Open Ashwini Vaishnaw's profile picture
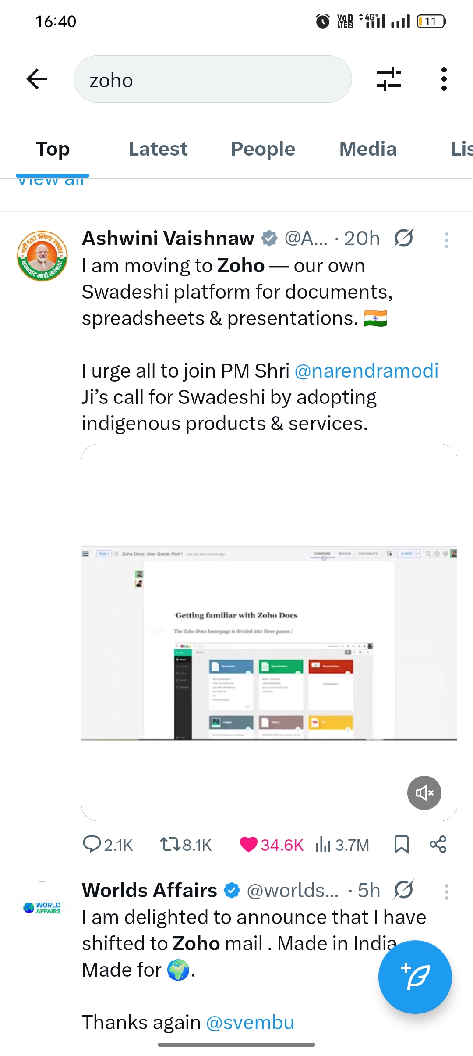Image resolution: width=473 pixels, height=1056 pixels. click(42, 256)
